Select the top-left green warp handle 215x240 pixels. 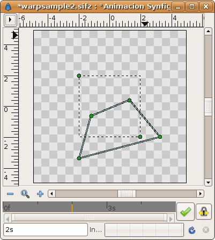(79, 76)
